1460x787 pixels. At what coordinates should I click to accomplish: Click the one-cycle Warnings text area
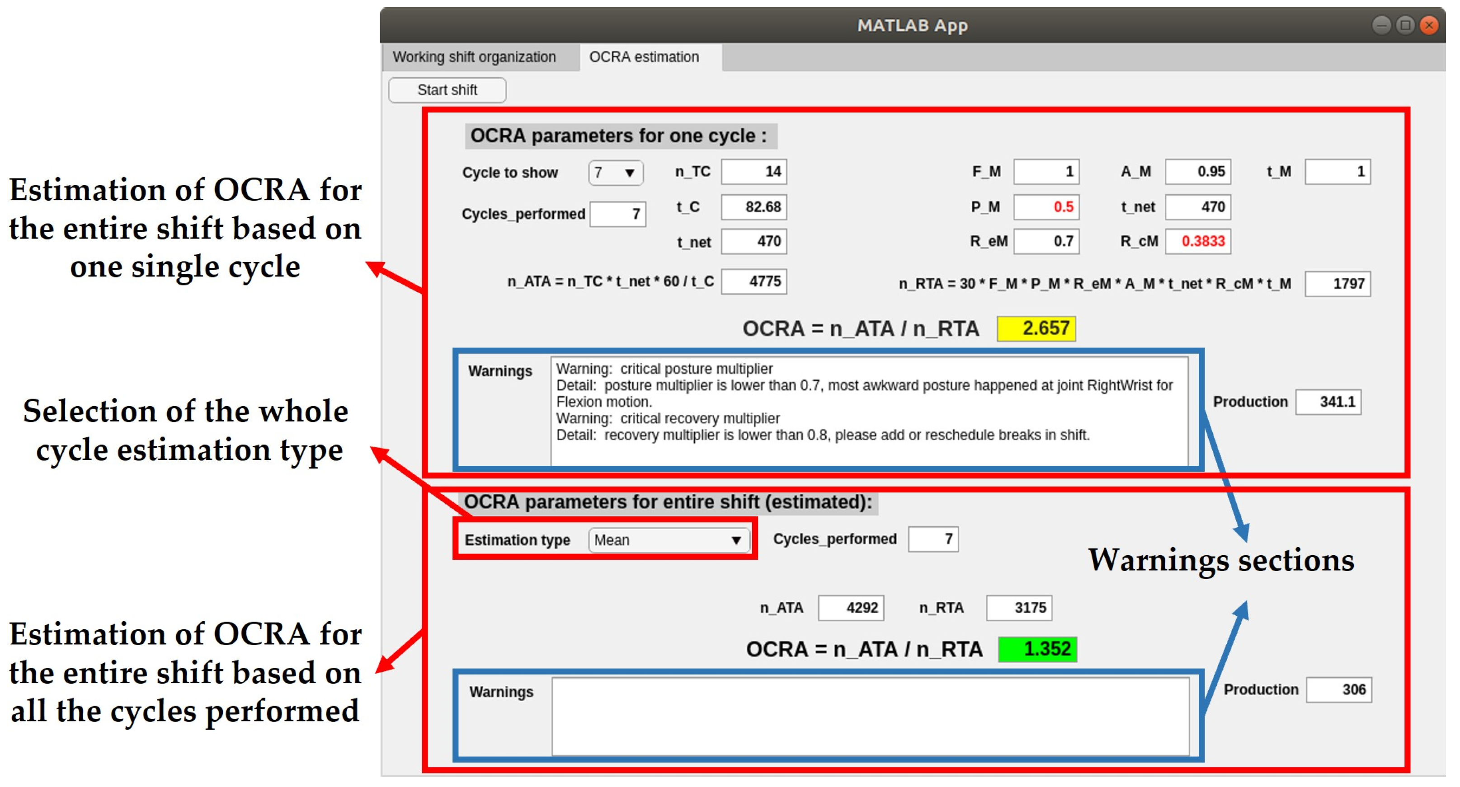pos(869,411)
